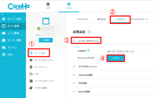This screenshot has height=98, width=154.
Task: Open サイト管理 in the sidebar
Action: click(13, 26)
